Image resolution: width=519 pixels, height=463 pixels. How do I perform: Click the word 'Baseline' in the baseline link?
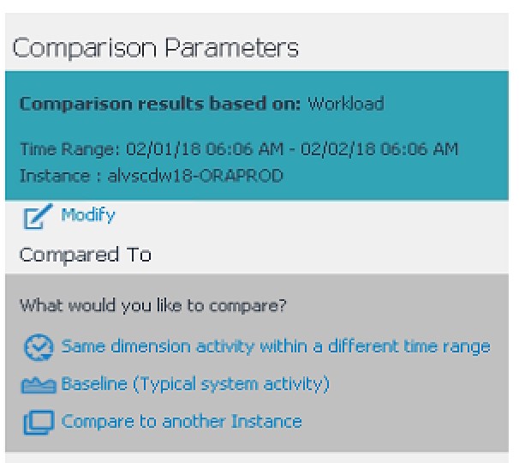coord(92,383)
